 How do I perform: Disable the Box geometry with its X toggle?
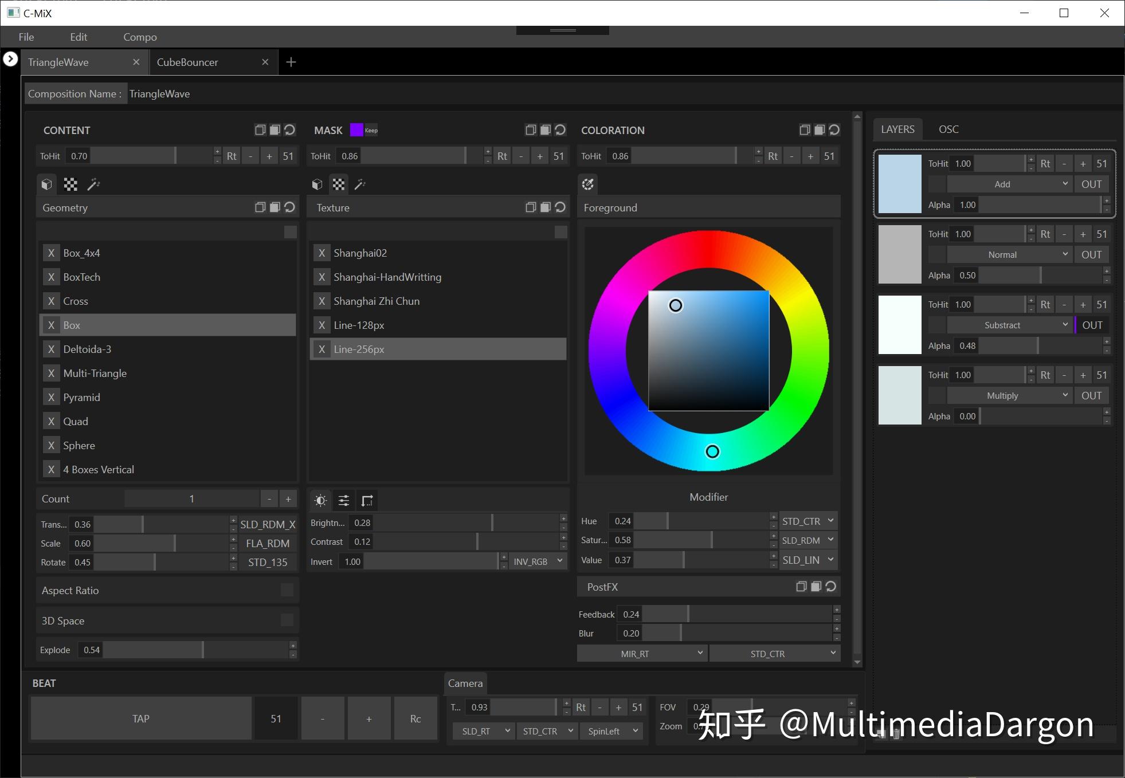click(x=51, y=325)
